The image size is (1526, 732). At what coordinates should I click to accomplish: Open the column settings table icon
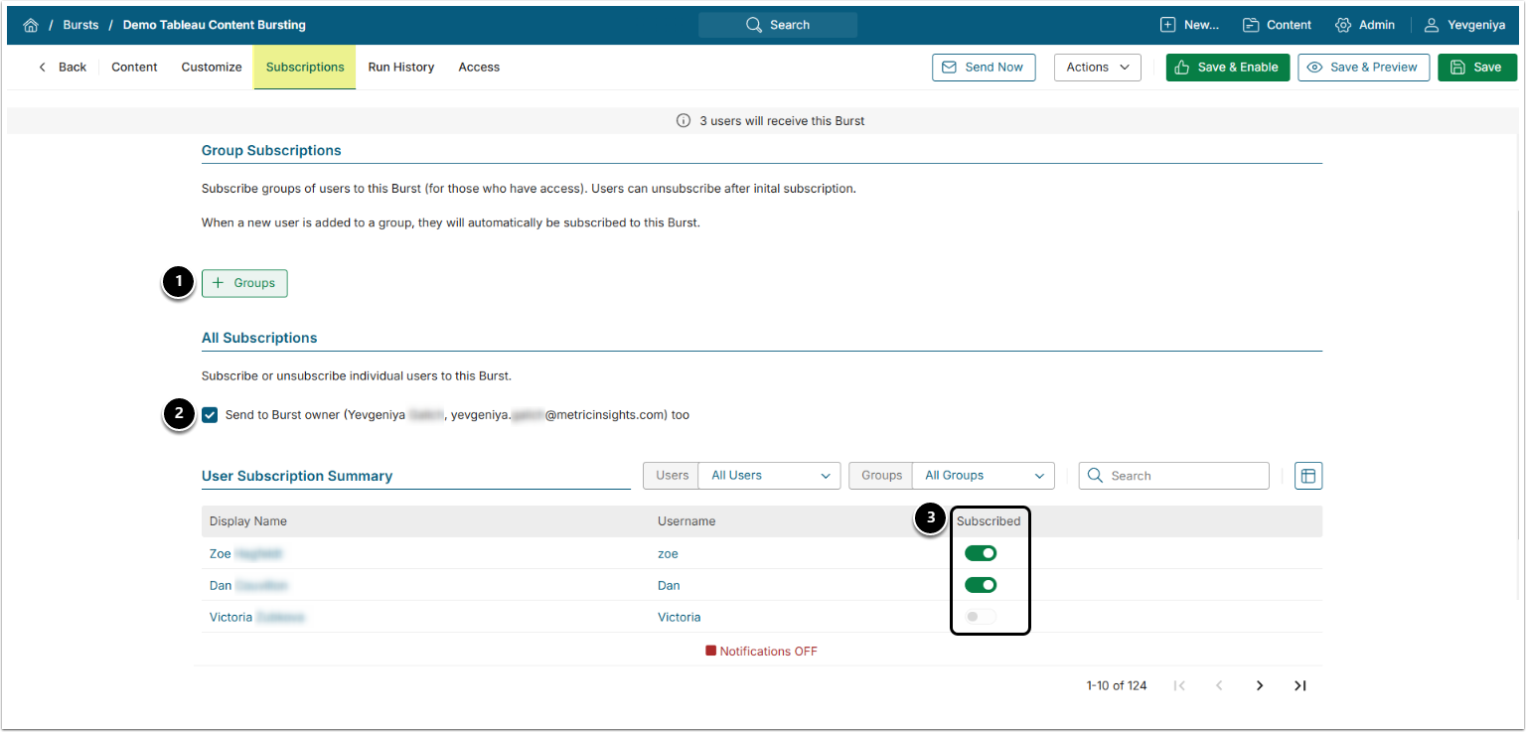tap(1308, 476)
